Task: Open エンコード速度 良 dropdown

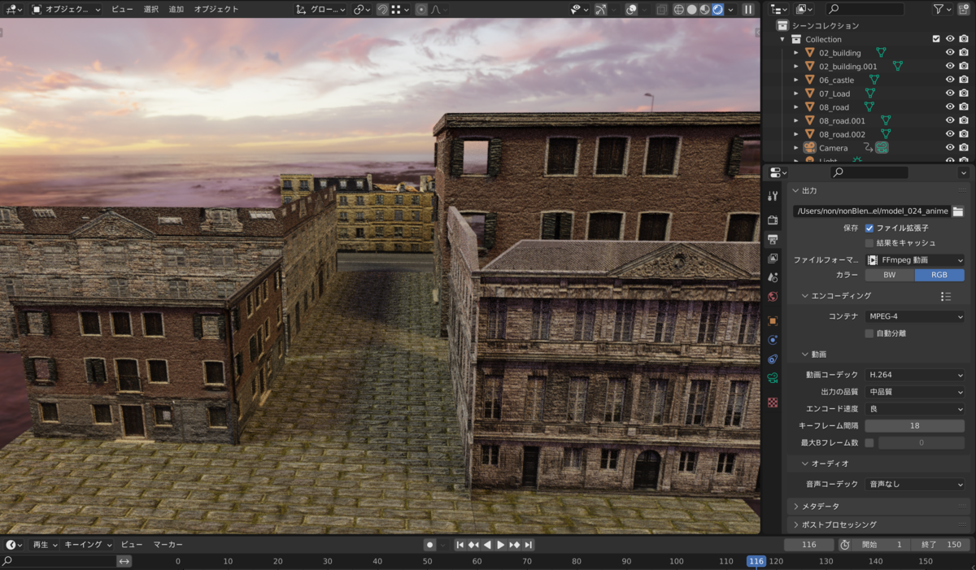Action: [915, 409]
